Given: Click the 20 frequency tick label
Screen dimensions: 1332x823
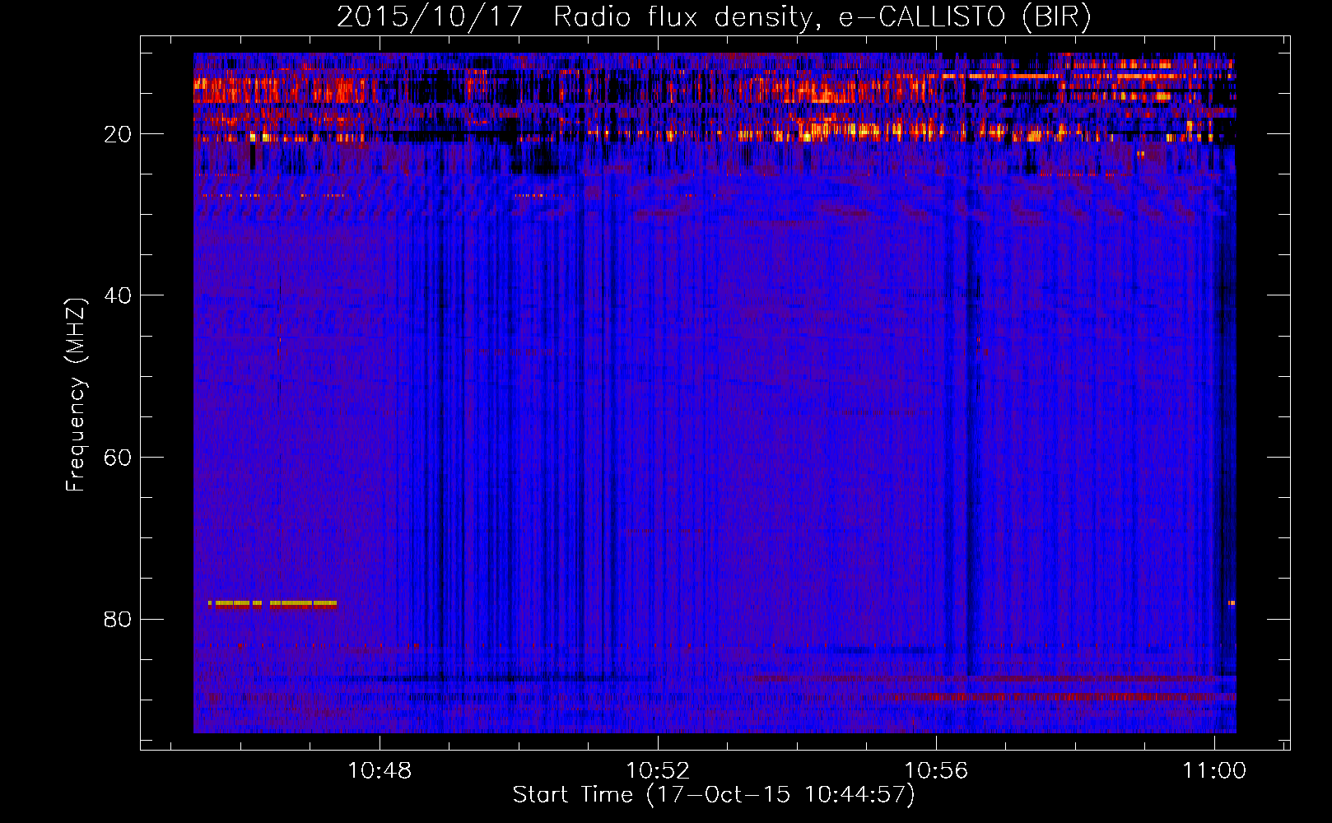Looking at the screenshot, I should pos(118,134).
